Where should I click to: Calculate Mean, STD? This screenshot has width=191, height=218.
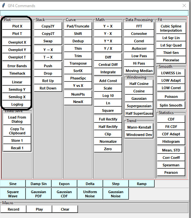point(171,150)
